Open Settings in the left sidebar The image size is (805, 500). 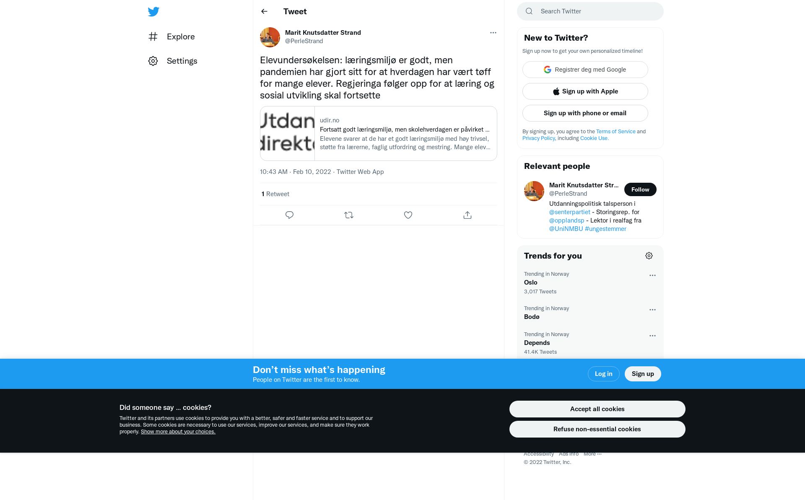pos(172,61)
